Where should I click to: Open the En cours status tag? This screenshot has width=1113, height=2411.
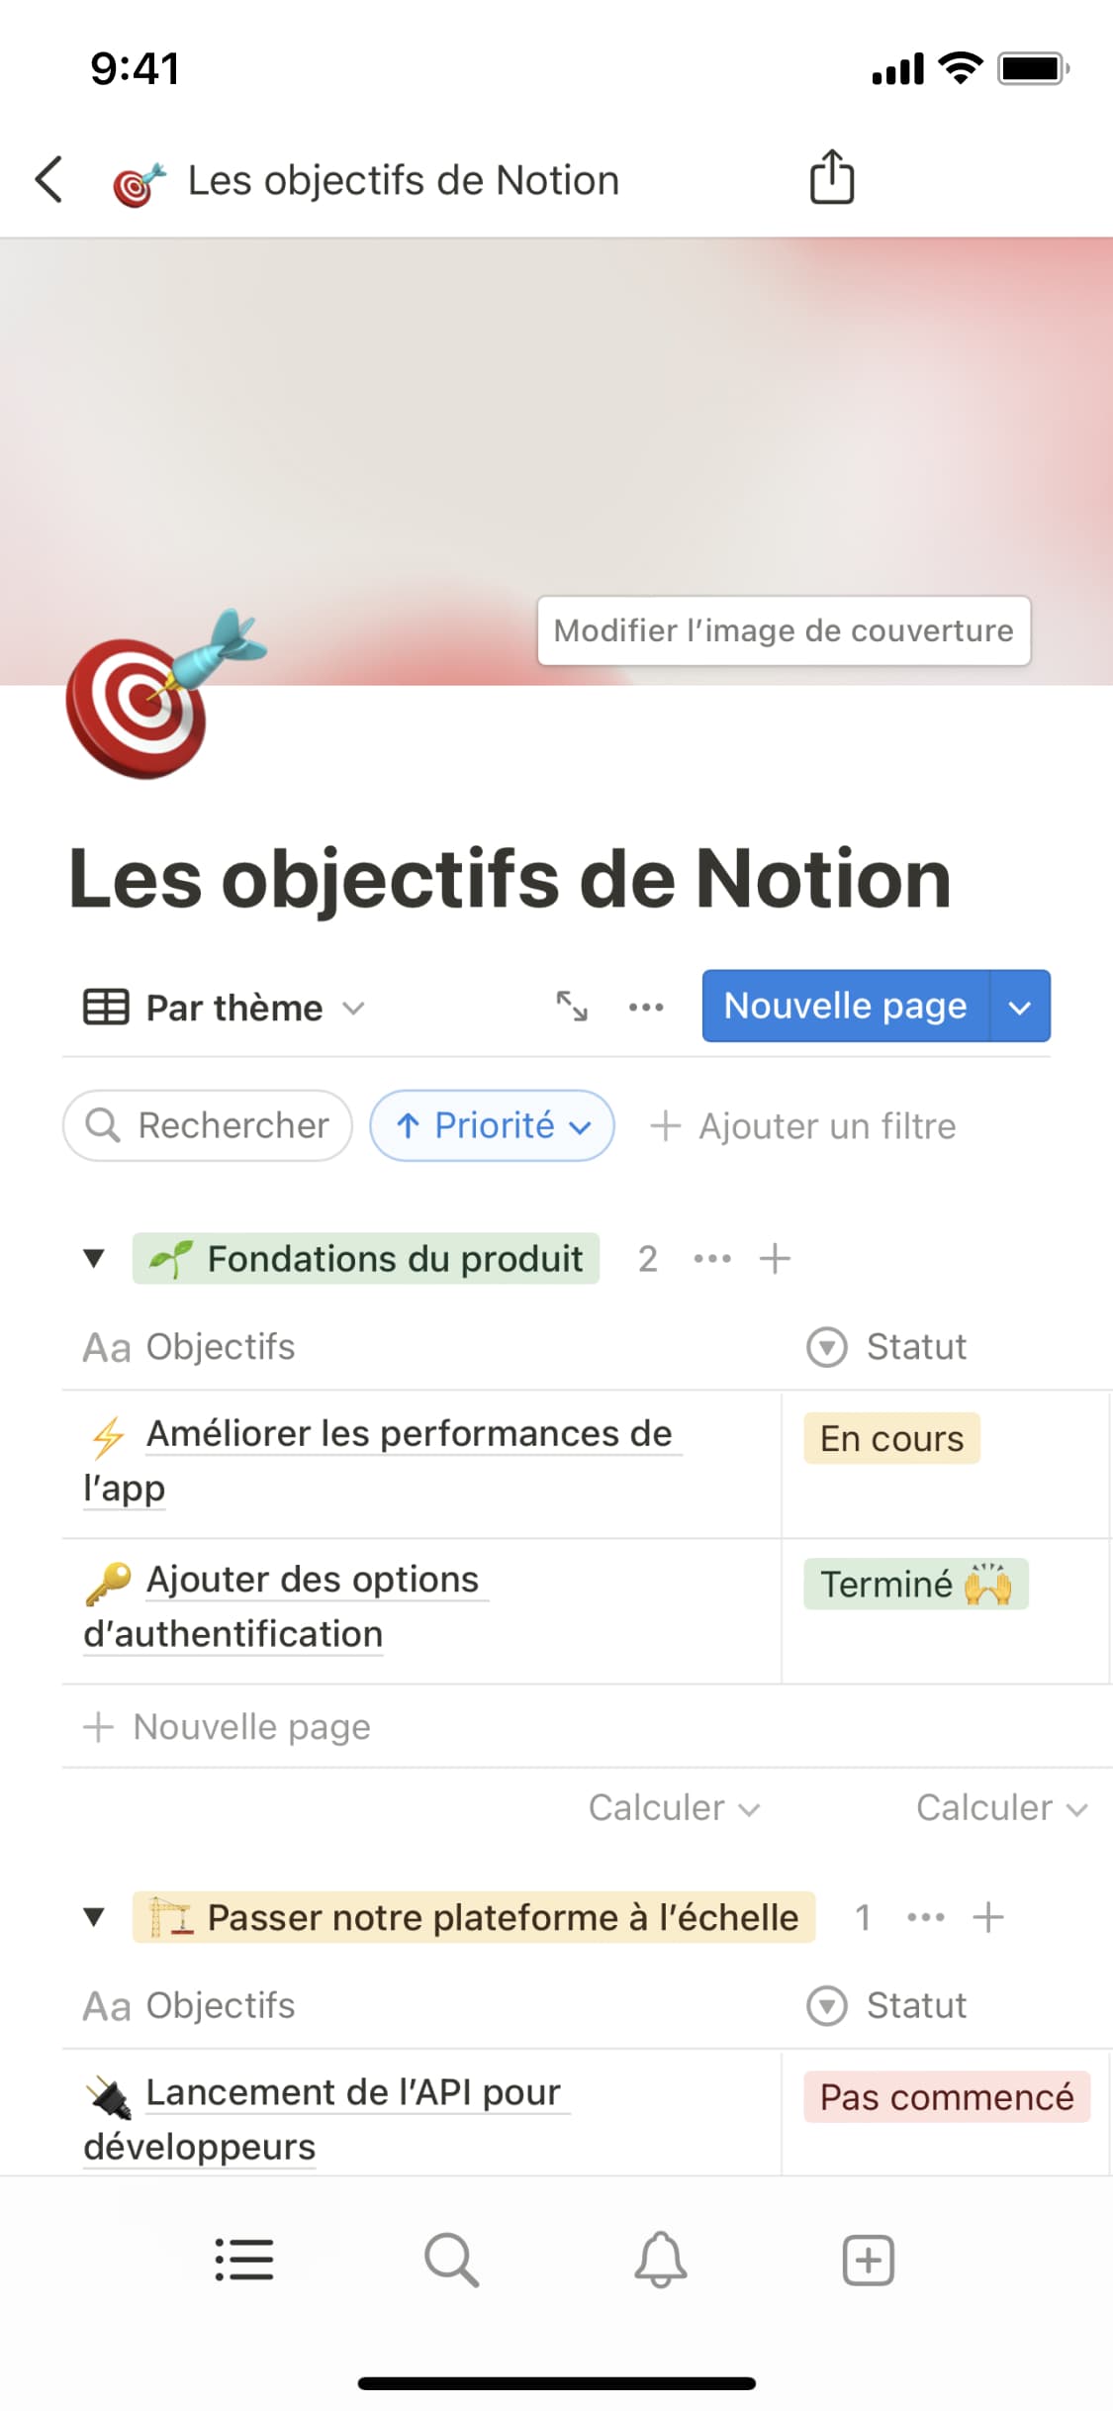(x=891, y=1438)
